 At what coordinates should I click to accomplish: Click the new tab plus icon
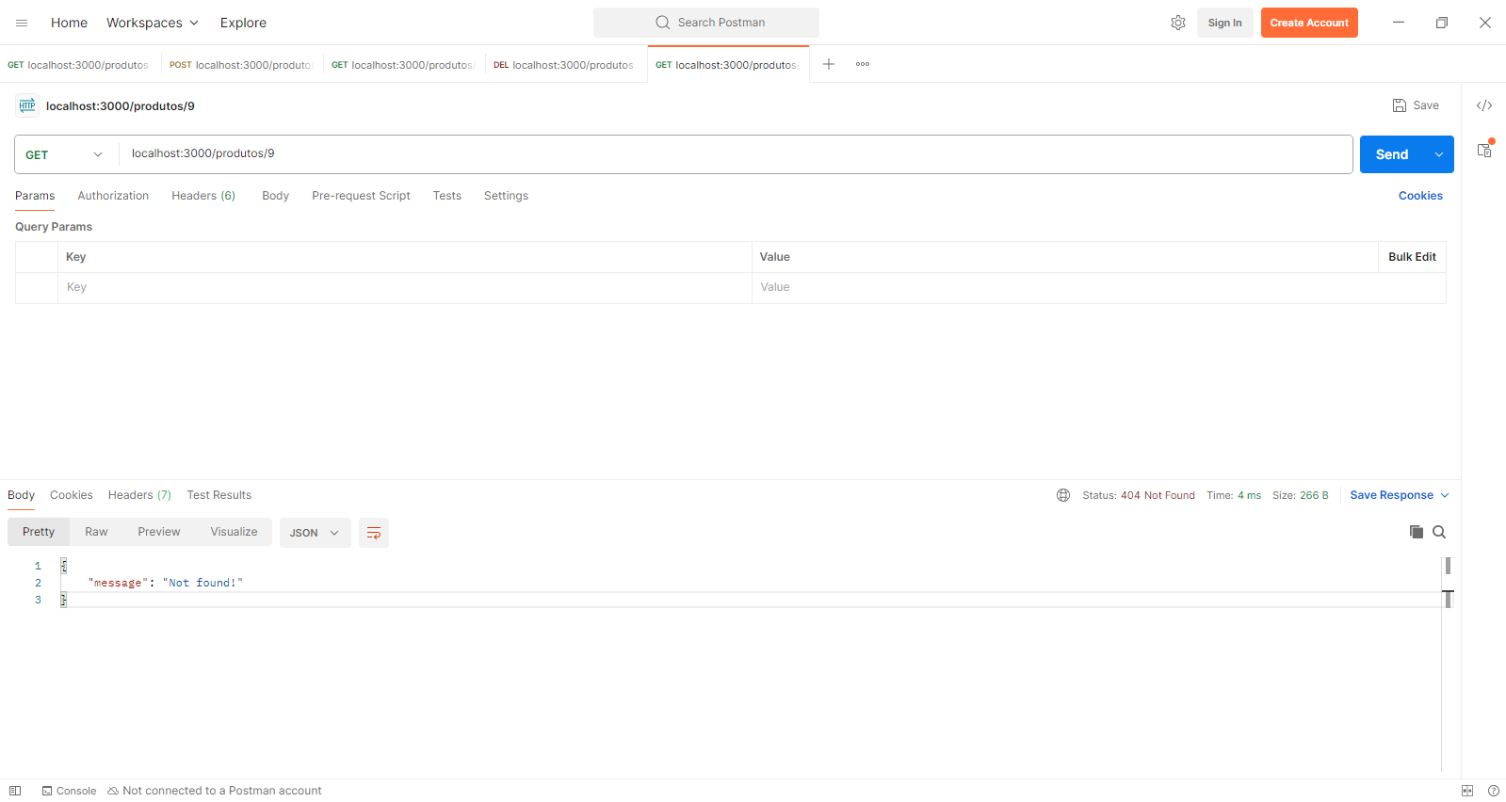pyautogui.click(x=829, y=64)
